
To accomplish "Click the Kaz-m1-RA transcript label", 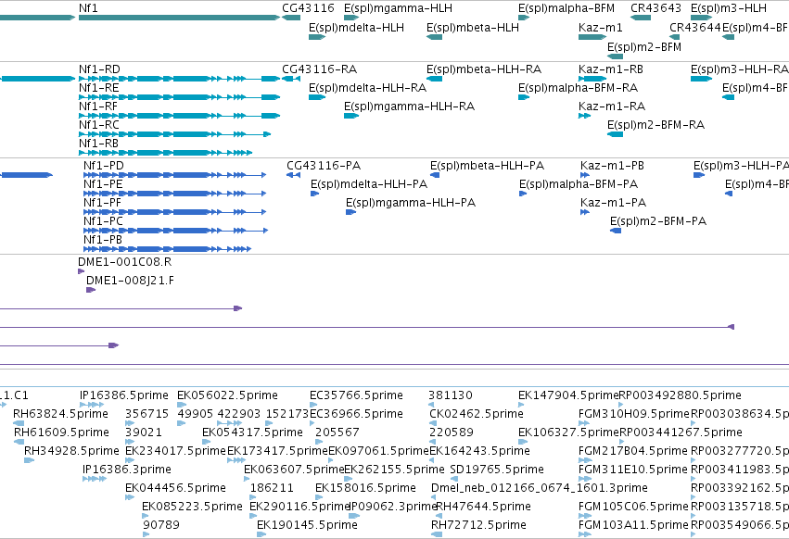I will 612,107.
